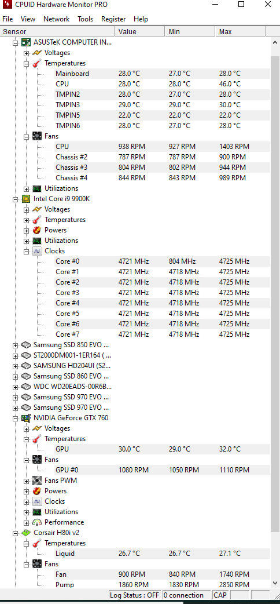Click the fan icon beside Fans PWM

click(37, 481)
